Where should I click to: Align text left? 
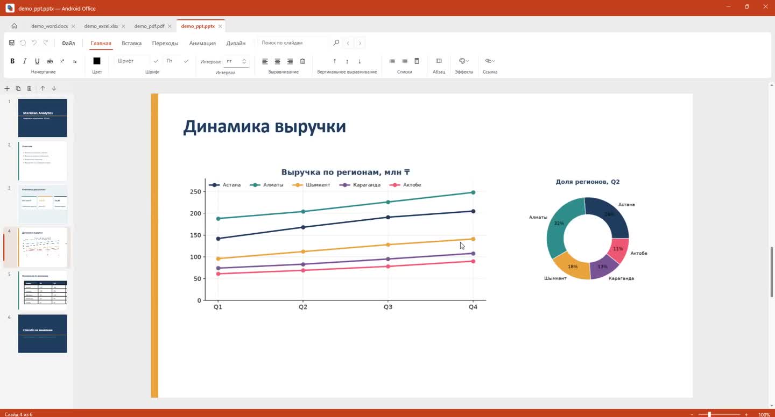(265, 61)
